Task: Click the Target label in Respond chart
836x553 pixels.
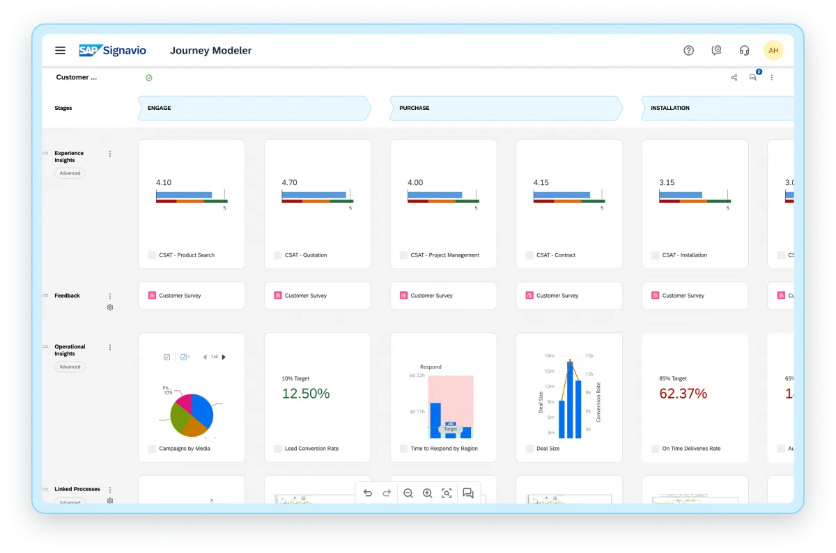Action: (451, 429)
